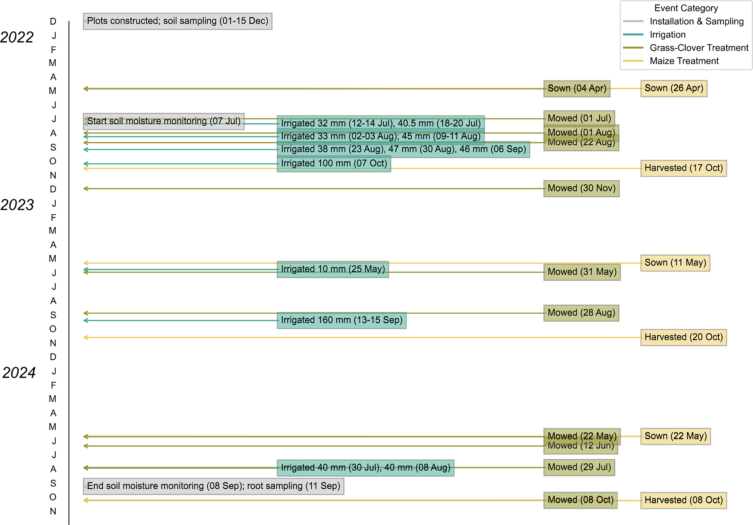Image resolution: width=753 pixels, height=525 pixels.
Task: Click the 'Irrigated 10 mm (25 May)' box
Action: tap(332, 269)
